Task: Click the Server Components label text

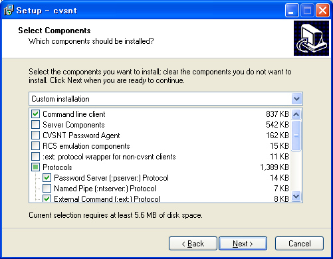Action: pyautogui.click(x=74, y=125)
